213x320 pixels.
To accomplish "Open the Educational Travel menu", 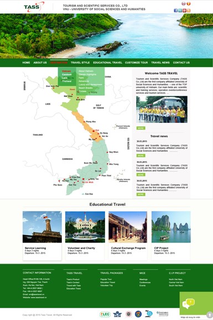I will click(107, 63).
